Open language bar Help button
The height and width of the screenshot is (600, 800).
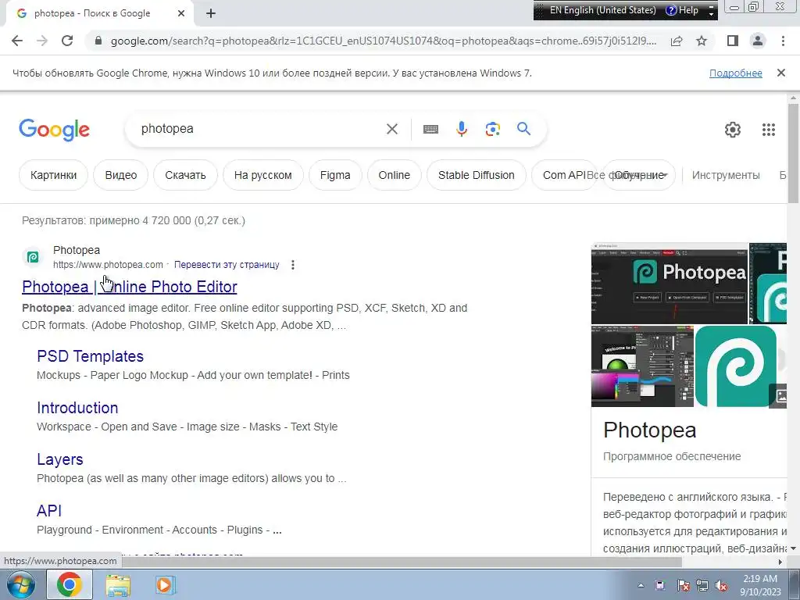click(682, 10)
